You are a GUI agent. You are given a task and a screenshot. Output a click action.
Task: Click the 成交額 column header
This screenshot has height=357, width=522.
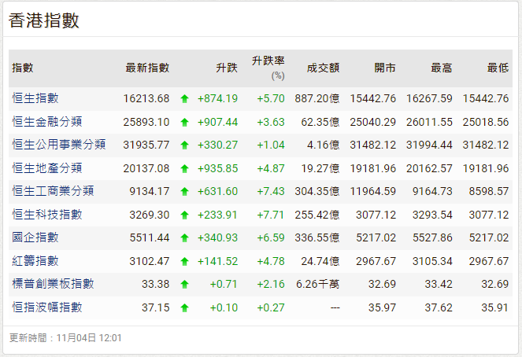pyautogui.click(x=323, y=68)
